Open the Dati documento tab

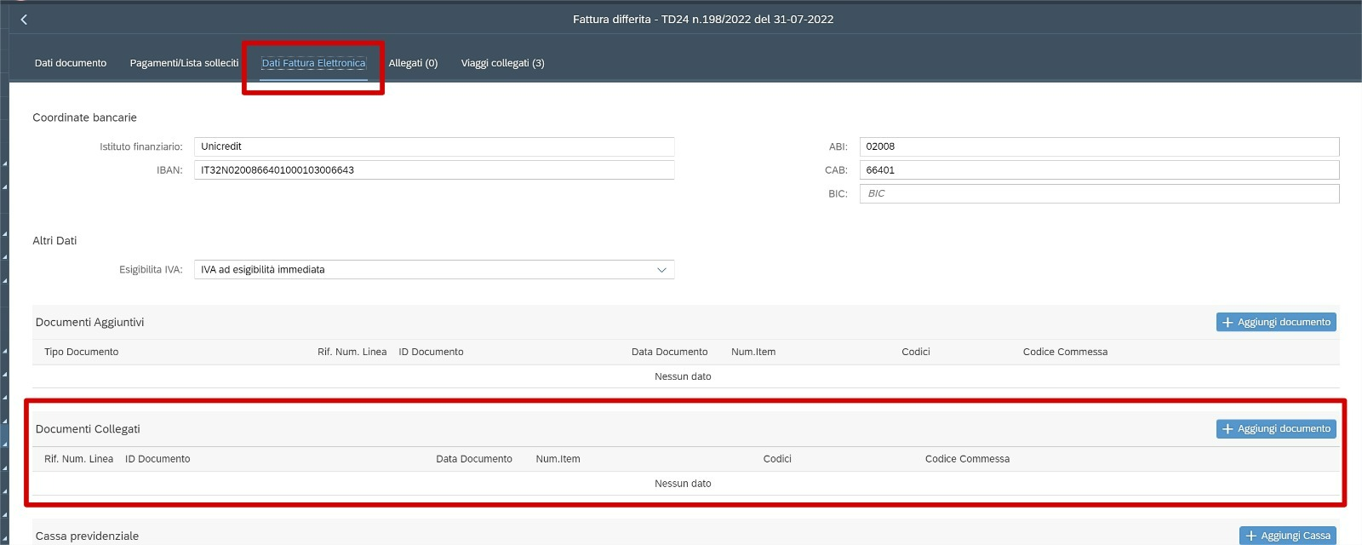click(71, 63)
